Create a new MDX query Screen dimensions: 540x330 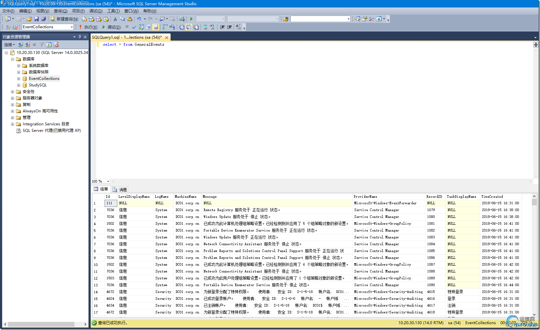click(92, 19)
